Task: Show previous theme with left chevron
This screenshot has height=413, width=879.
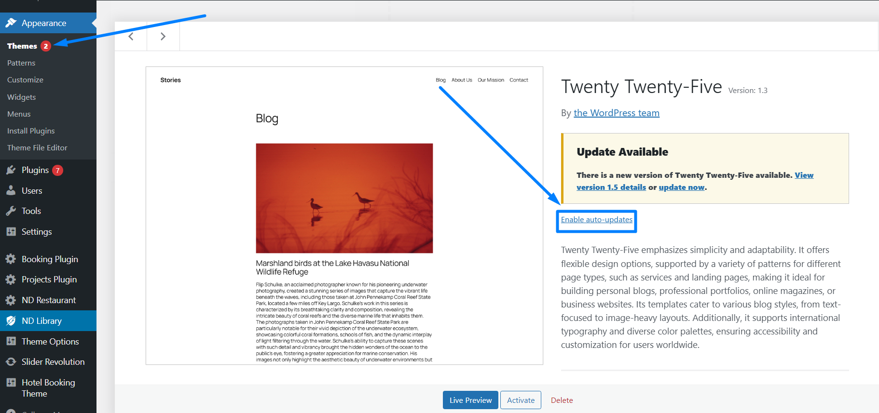Action: (131, 36)
